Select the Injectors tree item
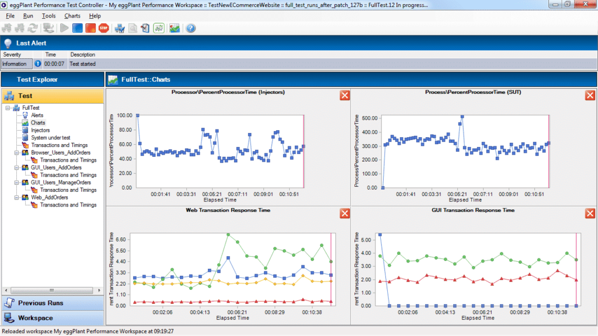 [40, 130]
